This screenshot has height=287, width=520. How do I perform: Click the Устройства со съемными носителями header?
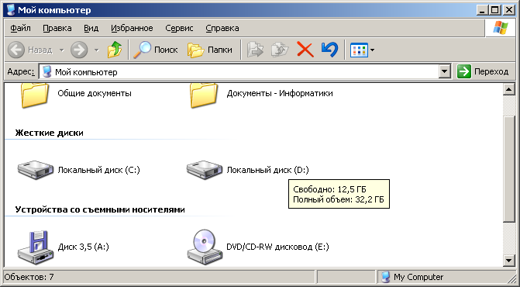coord(100,209)
